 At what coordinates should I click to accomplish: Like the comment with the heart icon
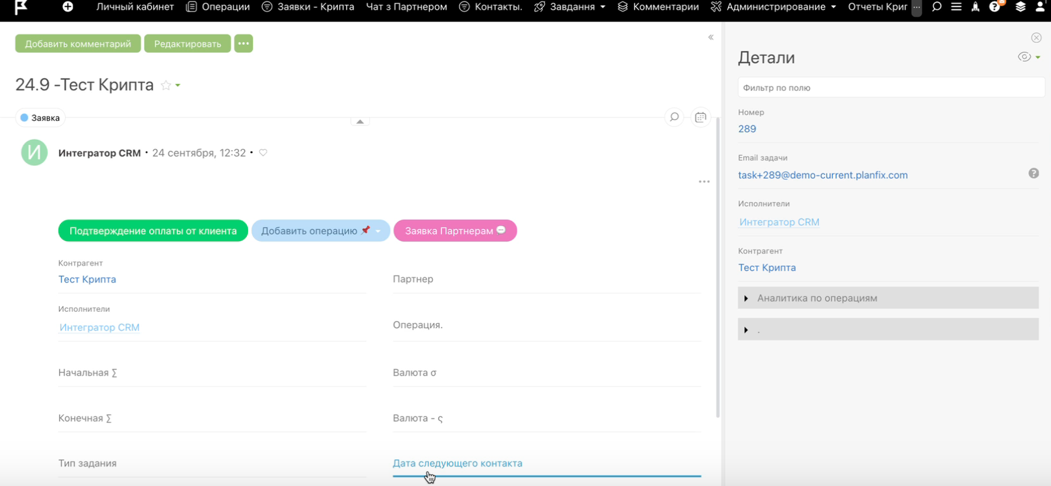(x=263, y=153)
